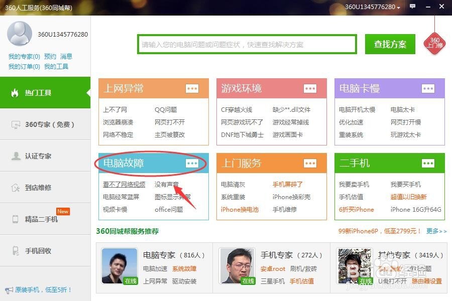Select 主页被篡改 entry
The width and height of the screenshot is (452, 301).
170,135
